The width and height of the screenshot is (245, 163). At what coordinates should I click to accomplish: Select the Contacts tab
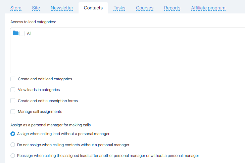coord(93,8)
